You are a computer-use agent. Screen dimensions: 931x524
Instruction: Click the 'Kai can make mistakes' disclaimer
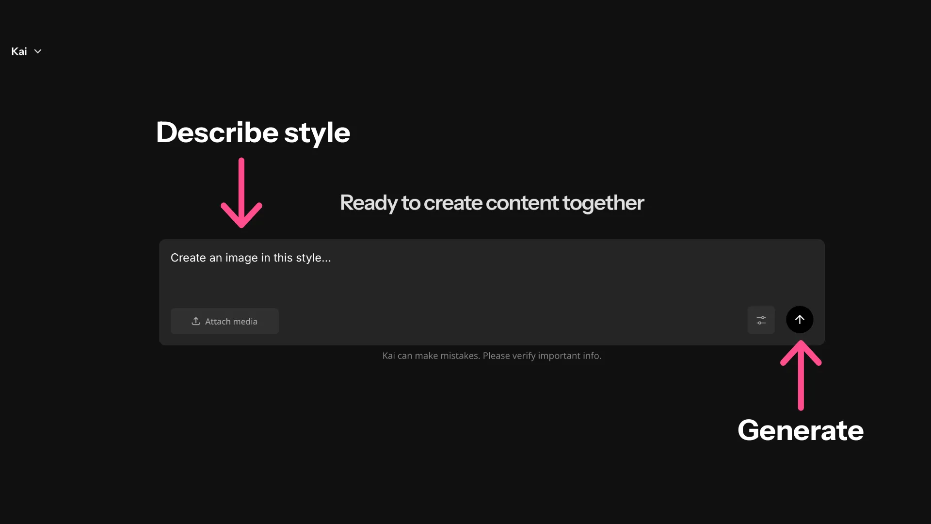coord(431,356)
